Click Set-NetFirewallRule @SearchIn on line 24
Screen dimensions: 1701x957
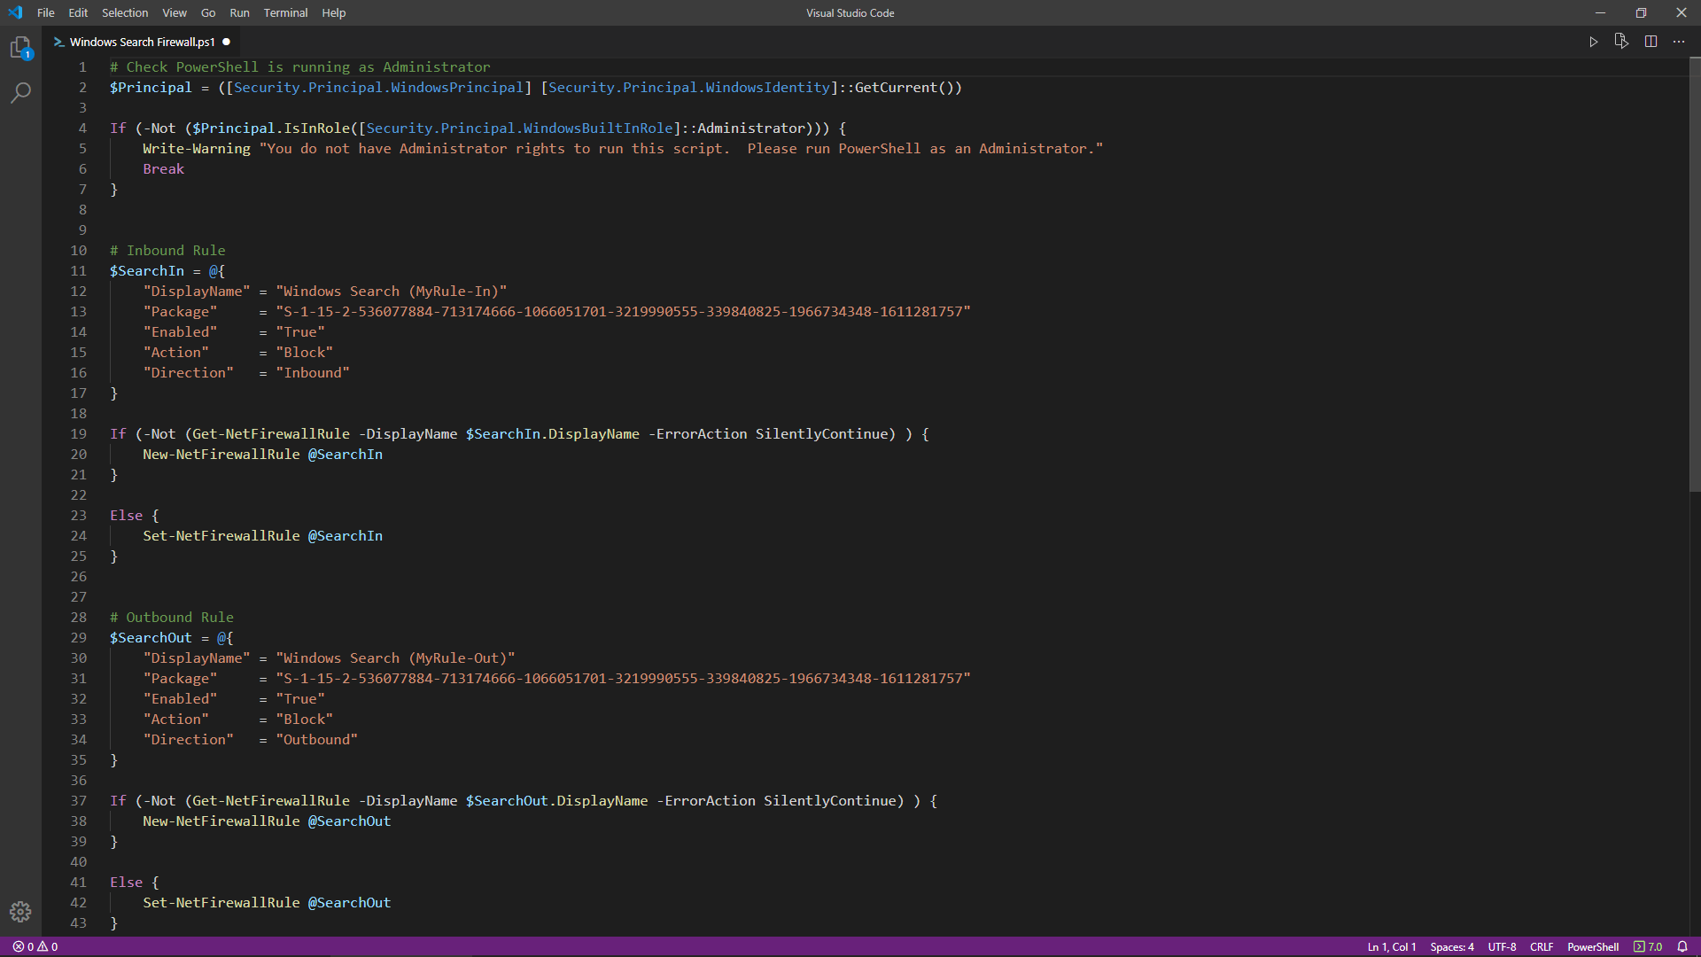click(262, 535)
